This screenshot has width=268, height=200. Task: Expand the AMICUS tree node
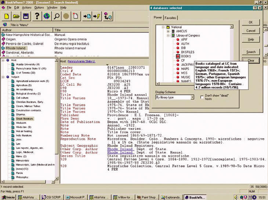click(x=168, y=32)
